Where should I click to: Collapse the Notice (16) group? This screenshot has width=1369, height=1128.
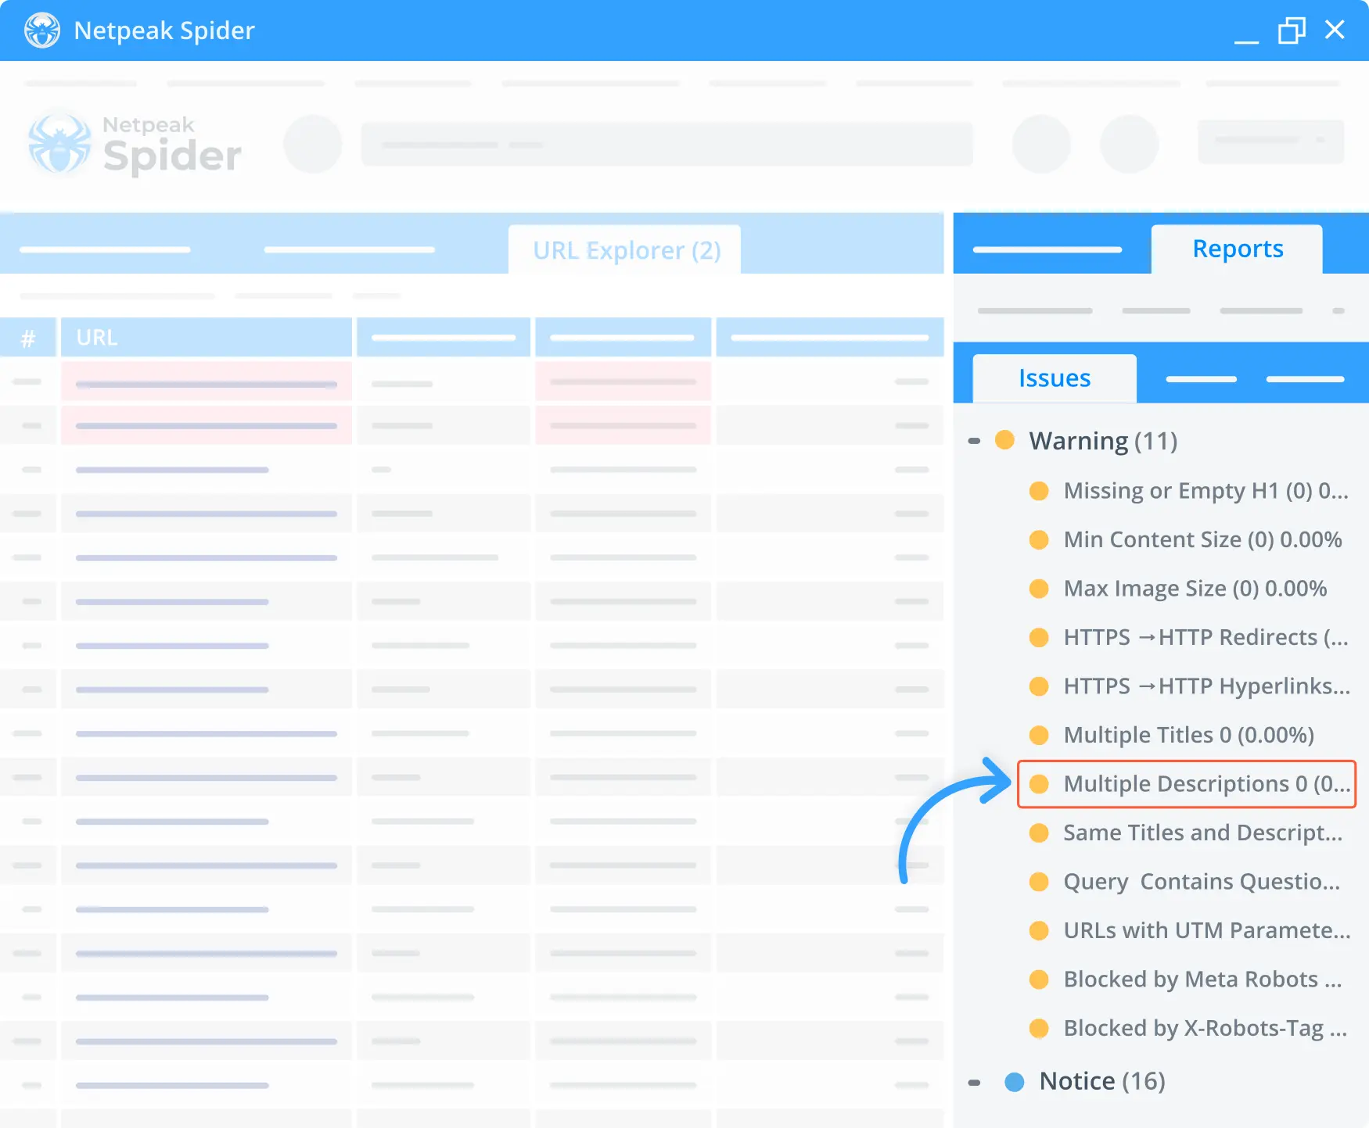coord(974,1083)
